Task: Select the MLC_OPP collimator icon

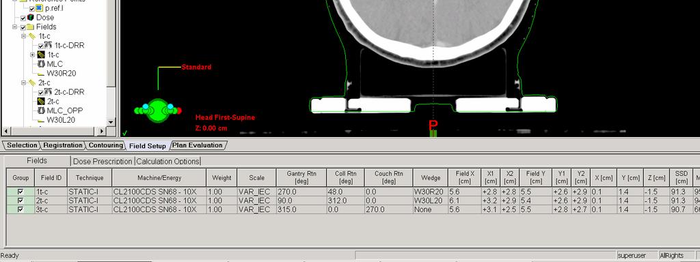Action: 42,111
